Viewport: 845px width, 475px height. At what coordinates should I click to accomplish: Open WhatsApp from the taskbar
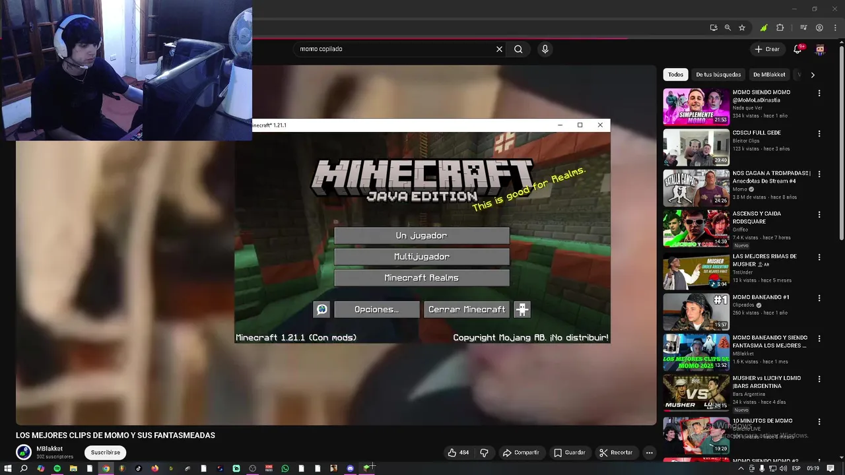click(285, 468)
